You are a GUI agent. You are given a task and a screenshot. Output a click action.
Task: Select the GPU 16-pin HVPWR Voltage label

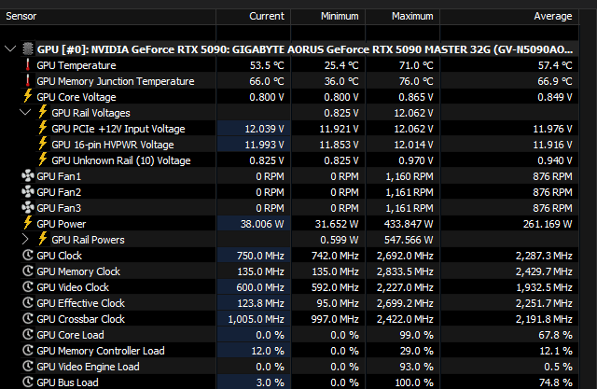tap(113, 145)
